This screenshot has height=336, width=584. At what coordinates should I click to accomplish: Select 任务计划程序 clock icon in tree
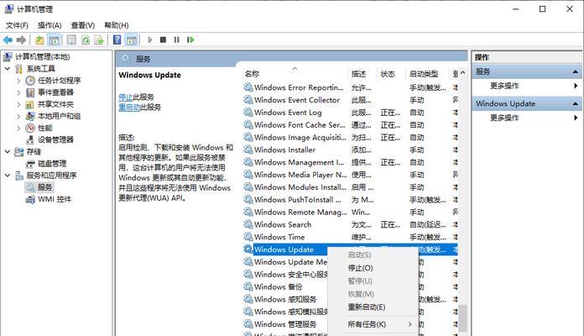click(x=30, y=81)
